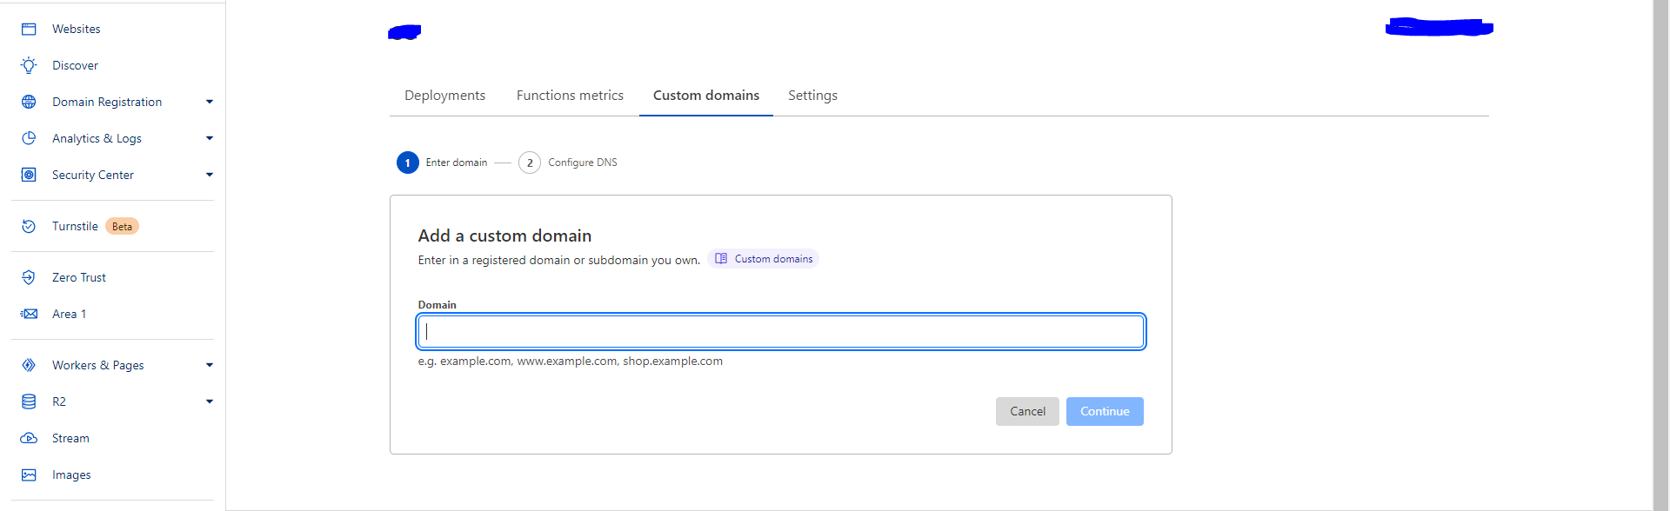Click the Websites icon in sidebar
Viewport: 1670px width, 511px height.
coord(29,29)
